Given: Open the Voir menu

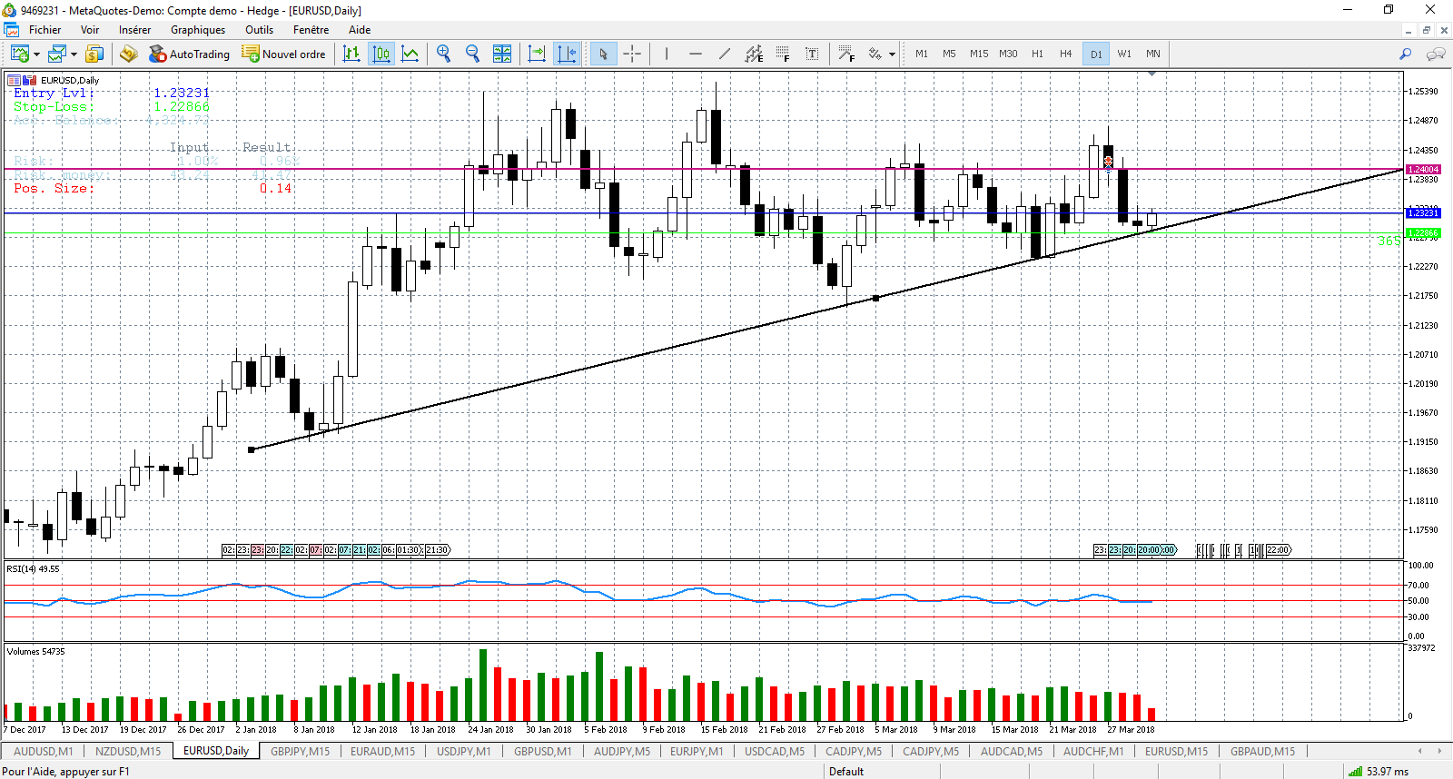Looking at the screenshot, I should 90,30.
